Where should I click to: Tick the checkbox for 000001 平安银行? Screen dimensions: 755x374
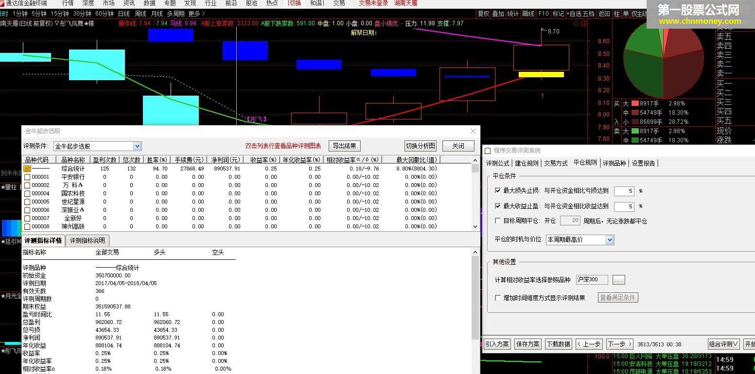point(27,177)
